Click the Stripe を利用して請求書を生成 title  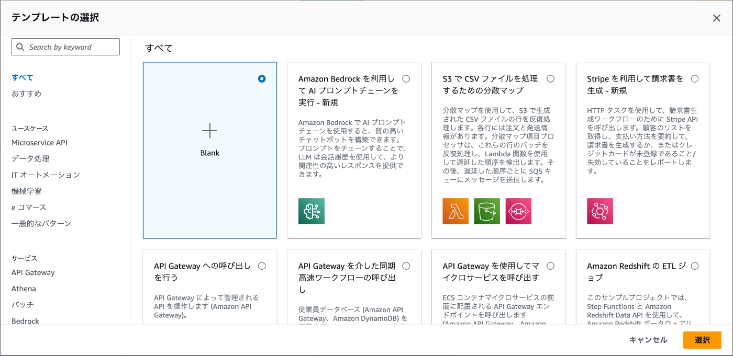tap(635, 85)
